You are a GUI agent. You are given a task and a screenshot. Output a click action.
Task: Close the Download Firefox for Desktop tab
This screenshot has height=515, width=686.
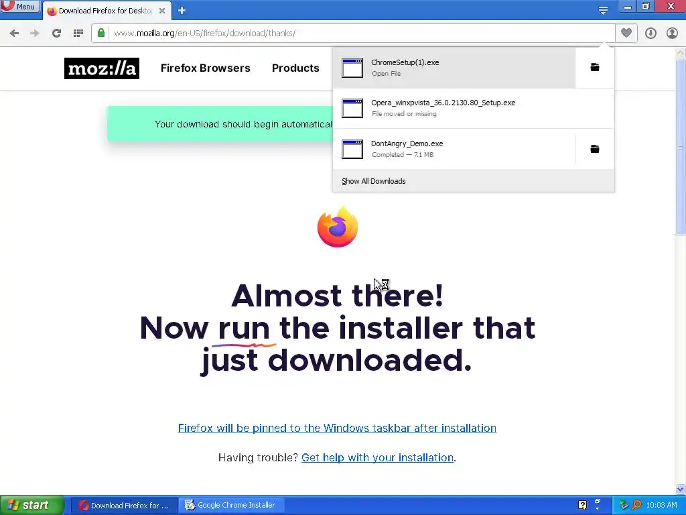(x=162, y=11)
